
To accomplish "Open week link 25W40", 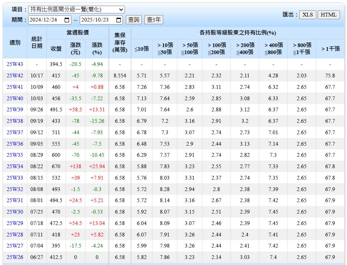I will click(x=15, y=99).
